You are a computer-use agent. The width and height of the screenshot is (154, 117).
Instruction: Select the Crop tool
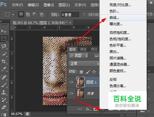tap(4, 61)
